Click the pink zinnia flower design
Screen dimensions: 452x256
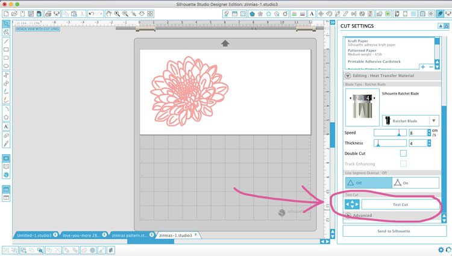coord(189,91)
